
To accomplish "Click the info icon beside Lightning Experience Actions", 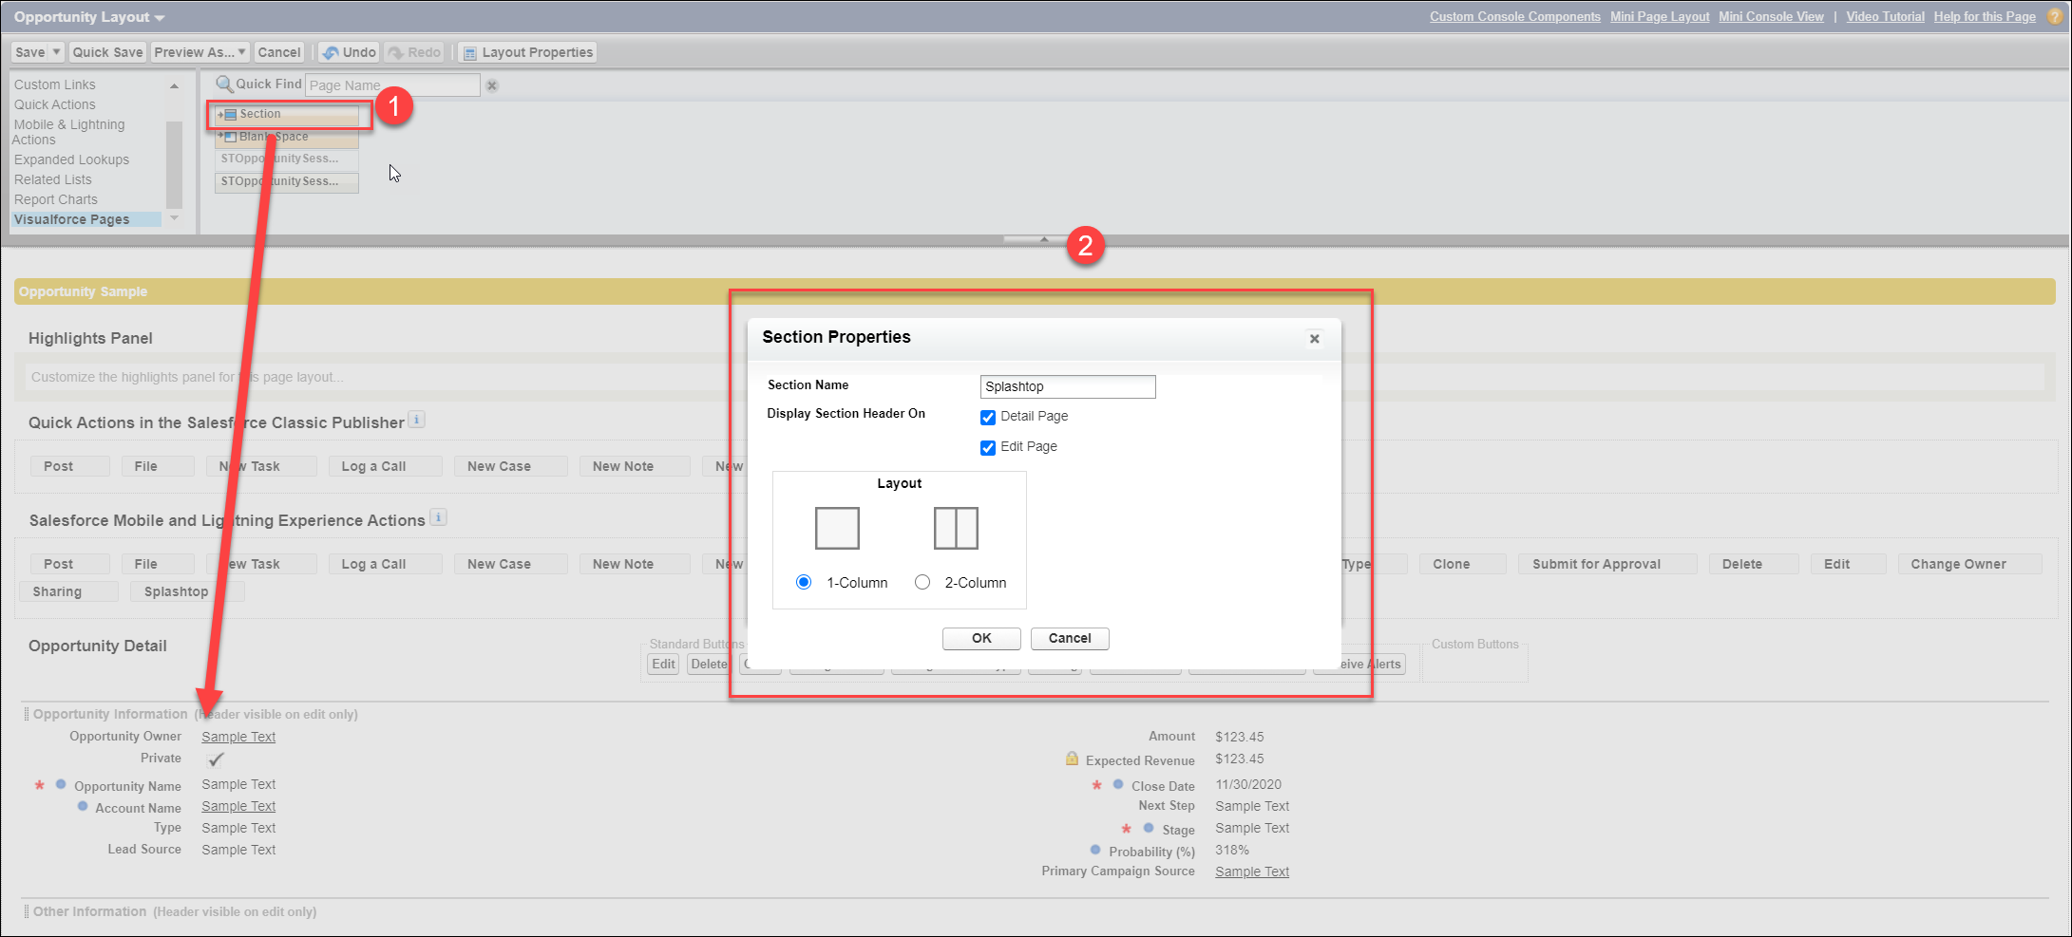I will tap(438, 517).
